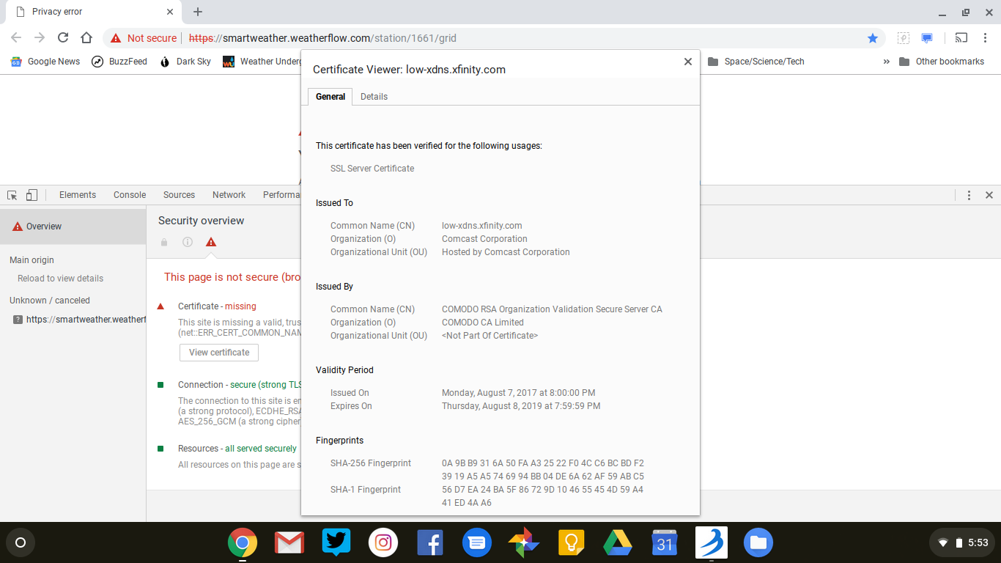Click the Not secure warning indicator
Viewport: 1001px width, 563px height.
(144, 38)
